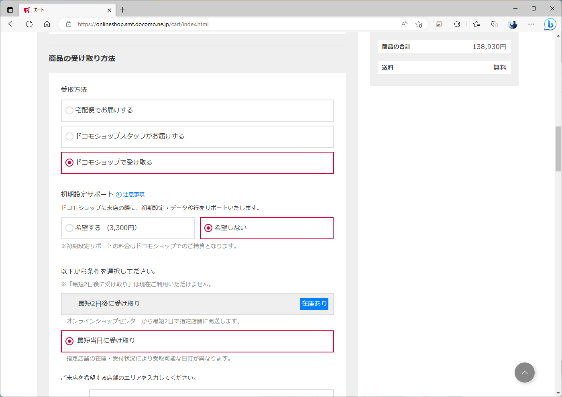Reload the page with the refresh icon
562x397 pixels.
[29, 24]
